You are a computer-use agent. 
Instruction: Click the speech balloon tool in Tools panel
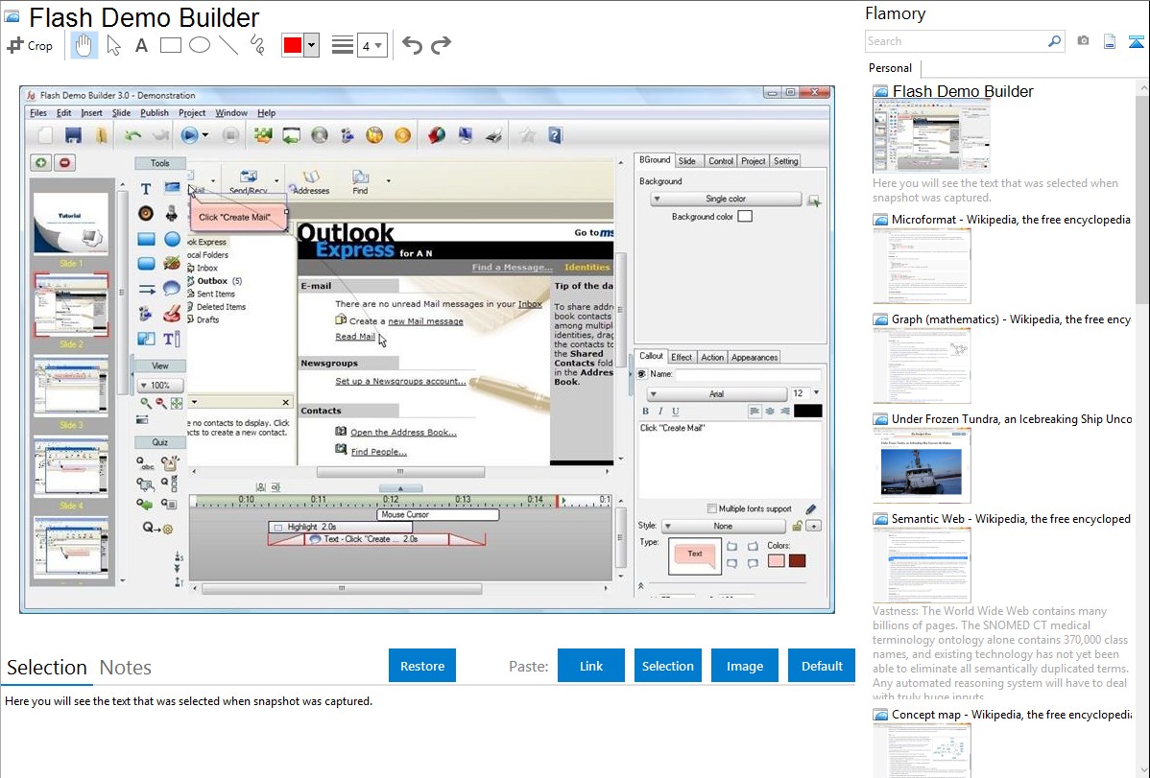(x=172, y=288)
